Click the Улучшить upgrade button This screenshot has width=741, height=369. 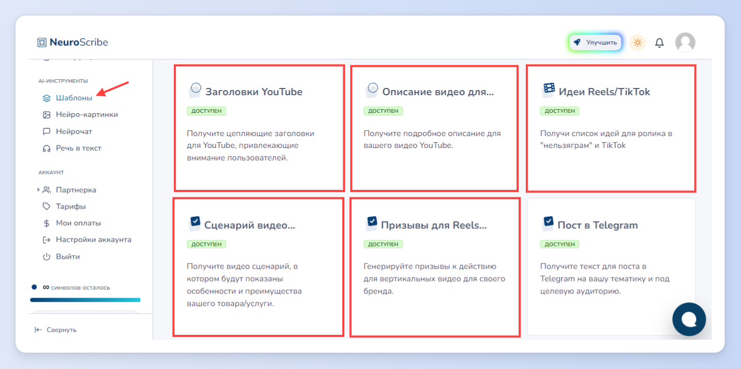[x=595, y=42]
